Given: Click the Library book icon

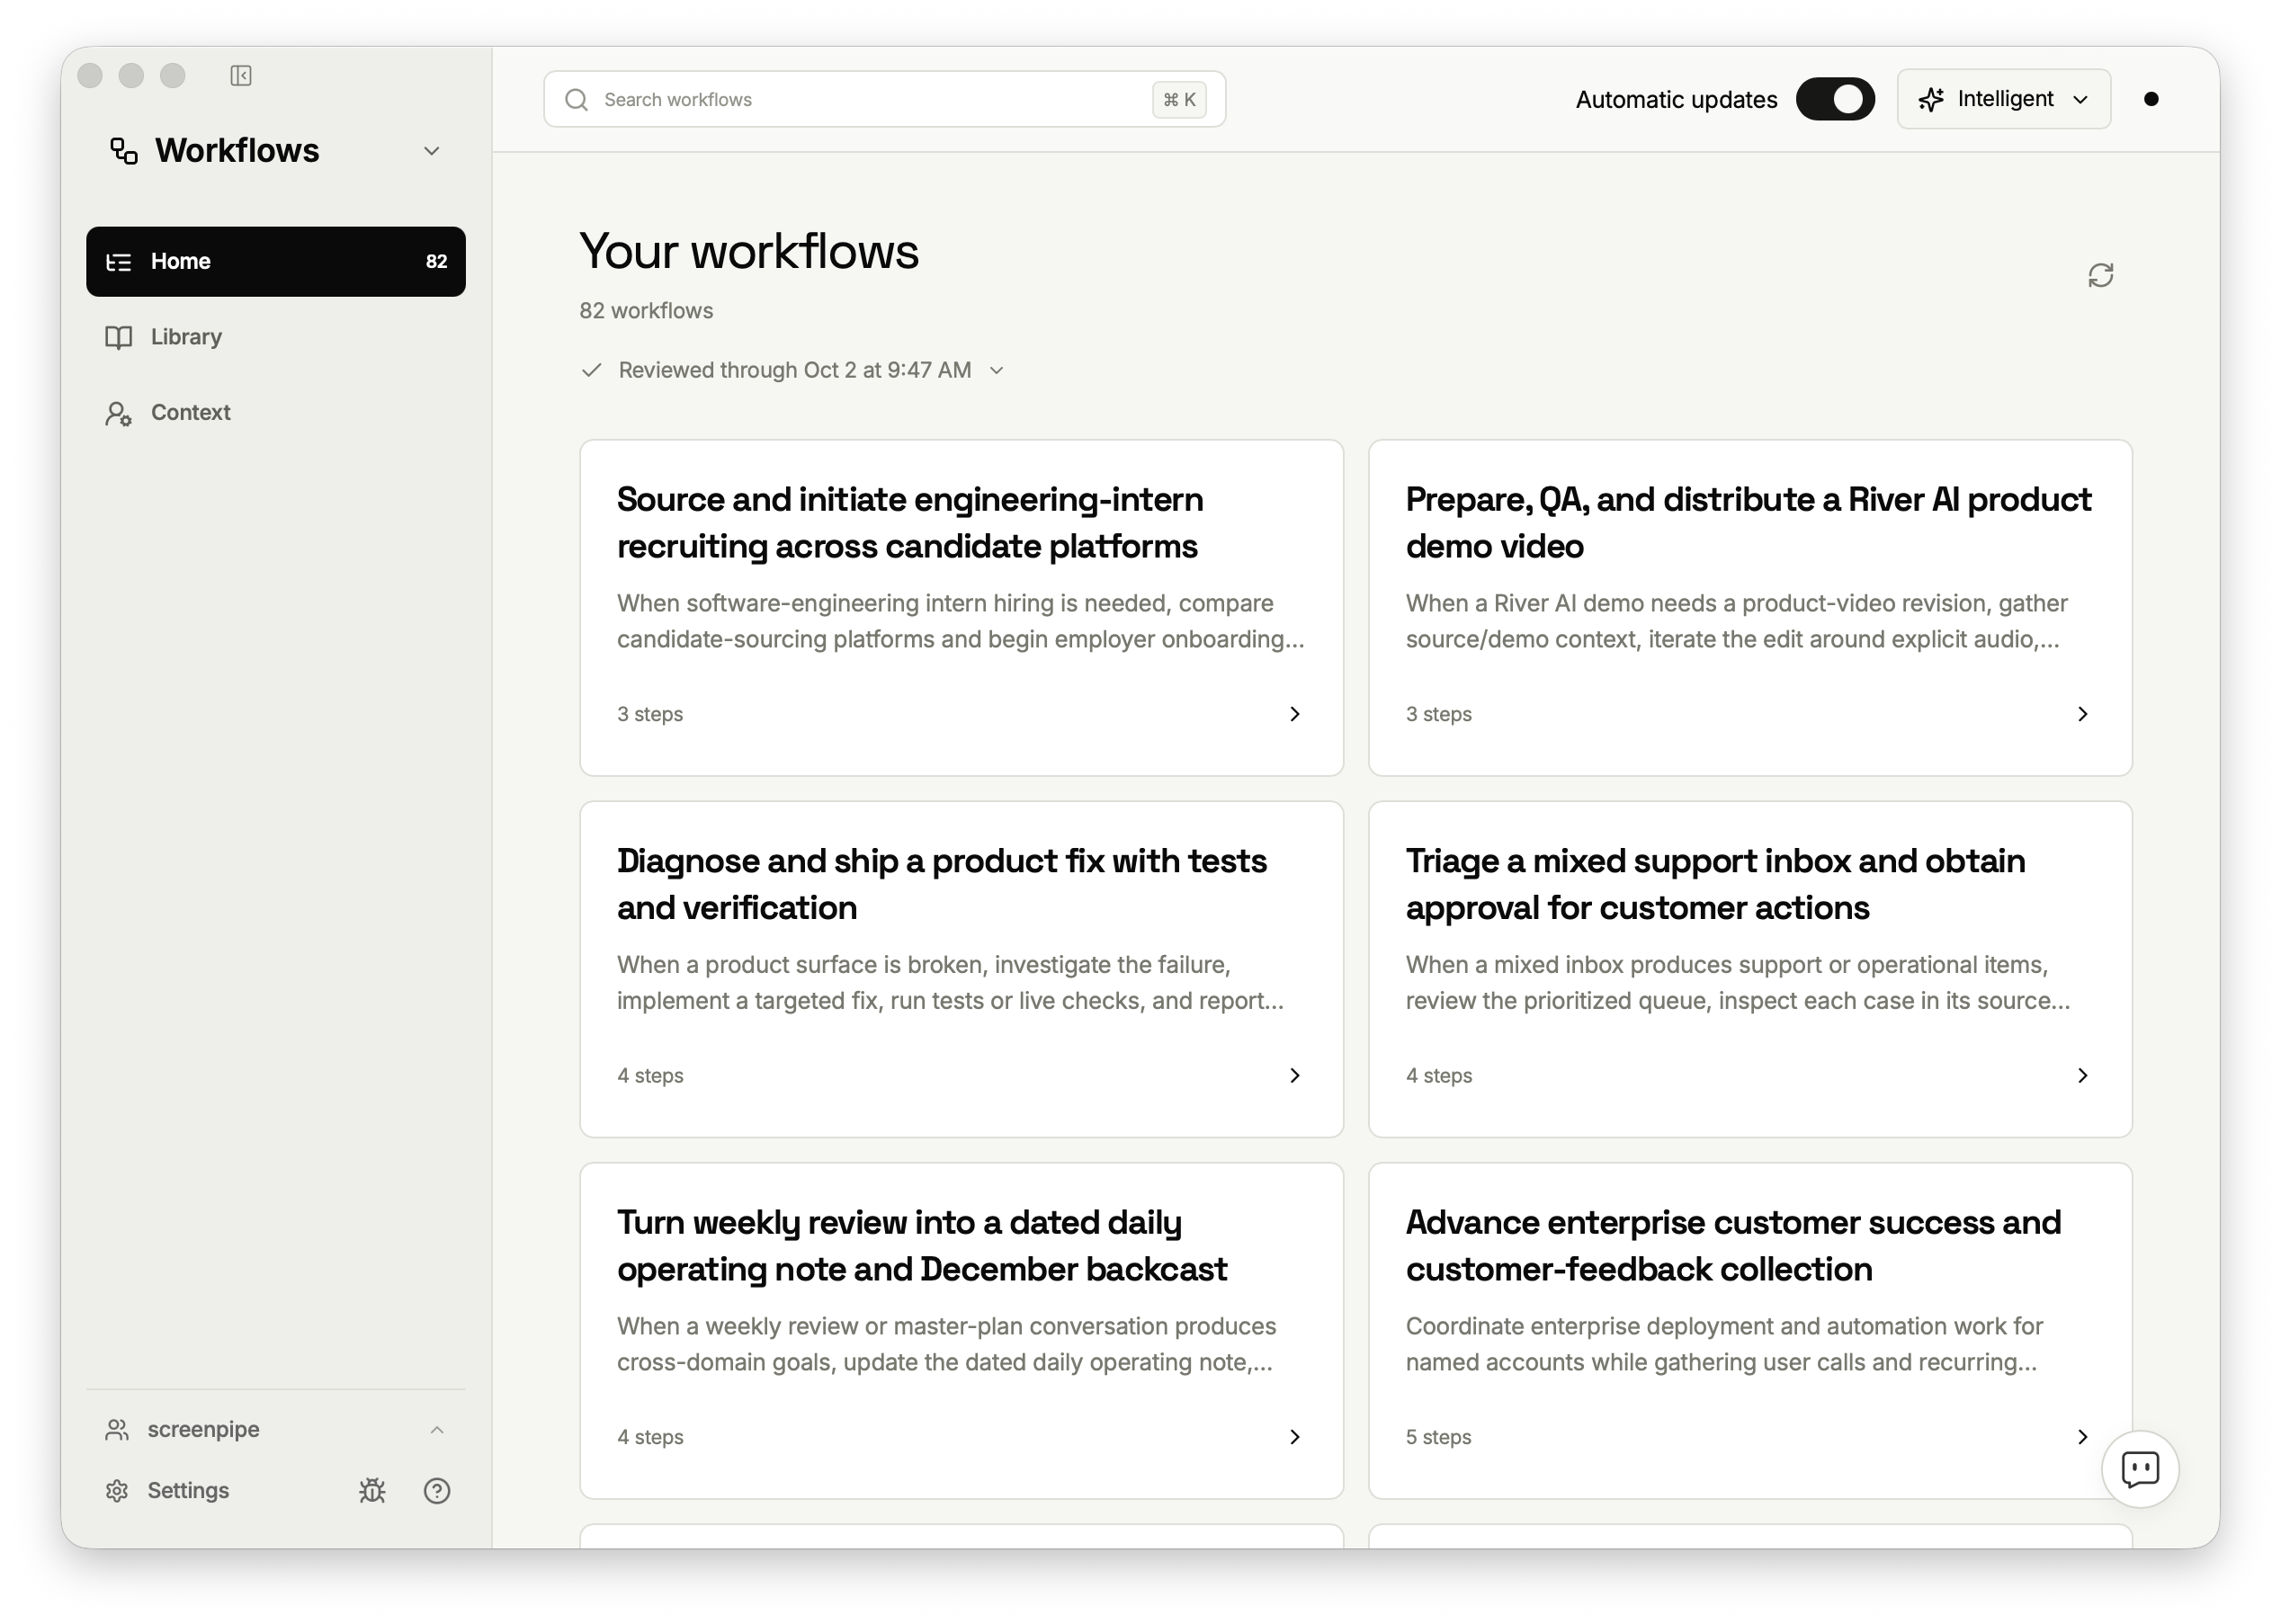Looking at the screenshot, I should 119,337.
